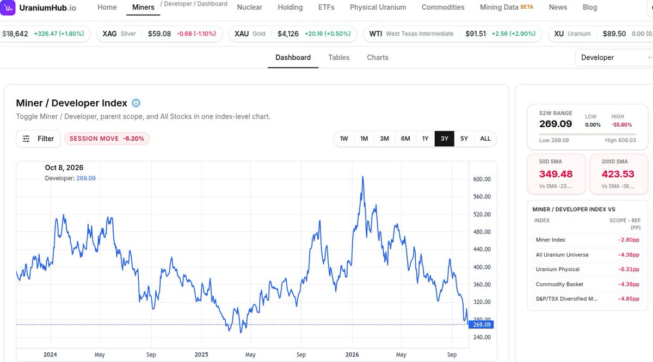Open the Blog link
Image resolution: width=653 pixels, height=362 pixels.
click(590, 8)
